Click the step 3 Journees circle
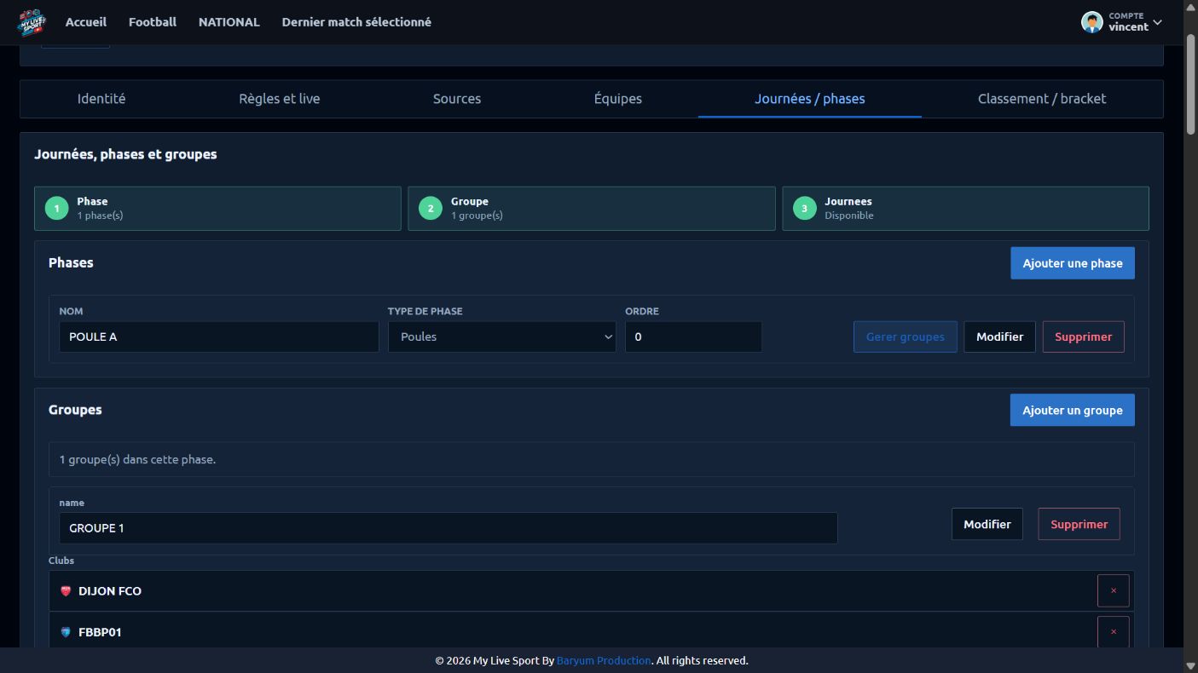 804,209
